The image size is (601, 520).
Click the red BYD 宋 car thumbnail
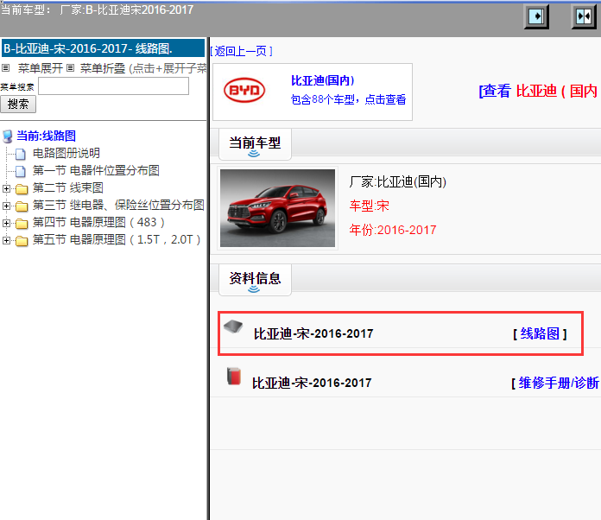[x=277, y=208]
